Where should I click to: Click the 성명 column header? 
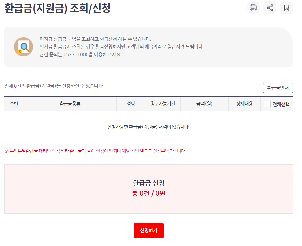[131, 104]
